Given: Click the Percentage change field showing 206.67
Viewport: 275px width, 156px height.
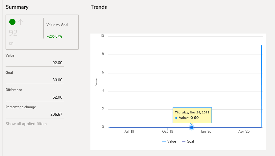Looking at the screenshot, I should point(35,114).
